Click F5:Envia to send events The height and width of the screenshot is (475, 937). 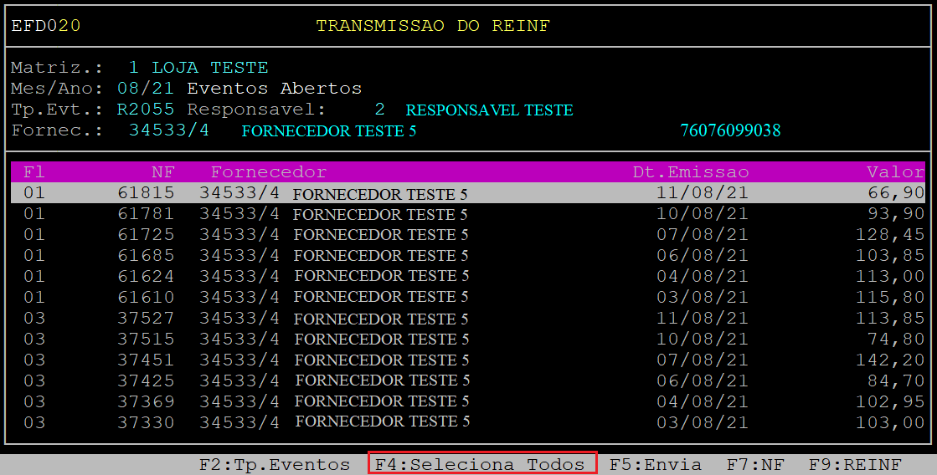tap(655, 464)
